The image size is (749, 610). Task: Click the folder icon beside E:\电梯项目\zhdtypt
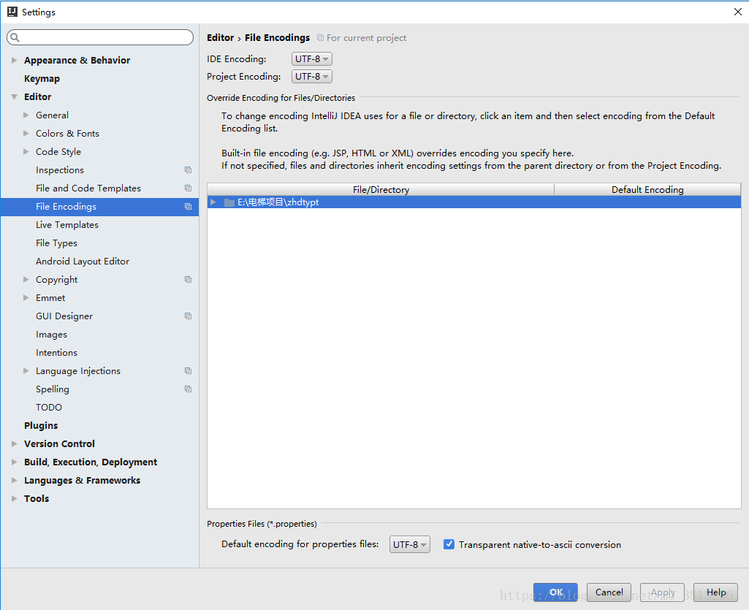[229, 202]
